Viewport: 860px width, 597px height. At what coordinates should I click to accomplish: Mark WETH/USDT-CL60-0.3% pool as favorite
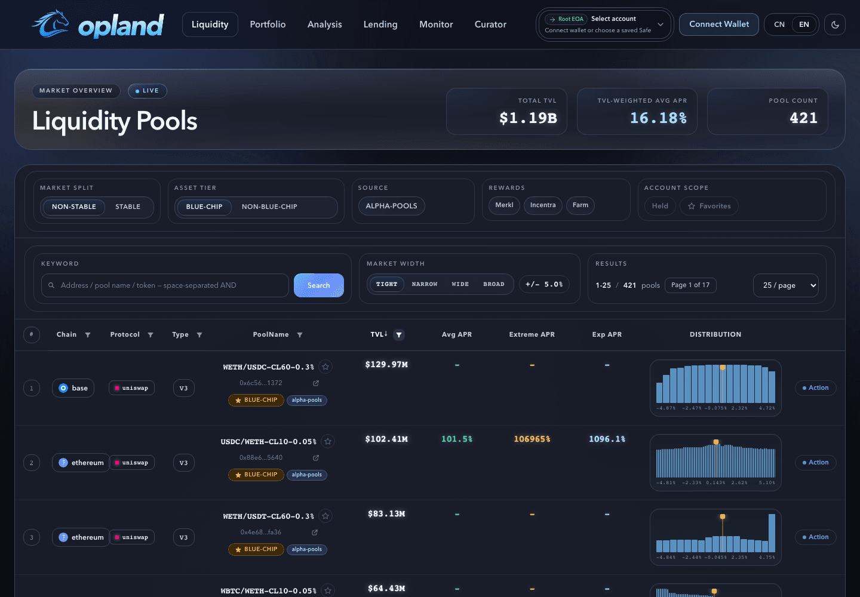(325, 516)
